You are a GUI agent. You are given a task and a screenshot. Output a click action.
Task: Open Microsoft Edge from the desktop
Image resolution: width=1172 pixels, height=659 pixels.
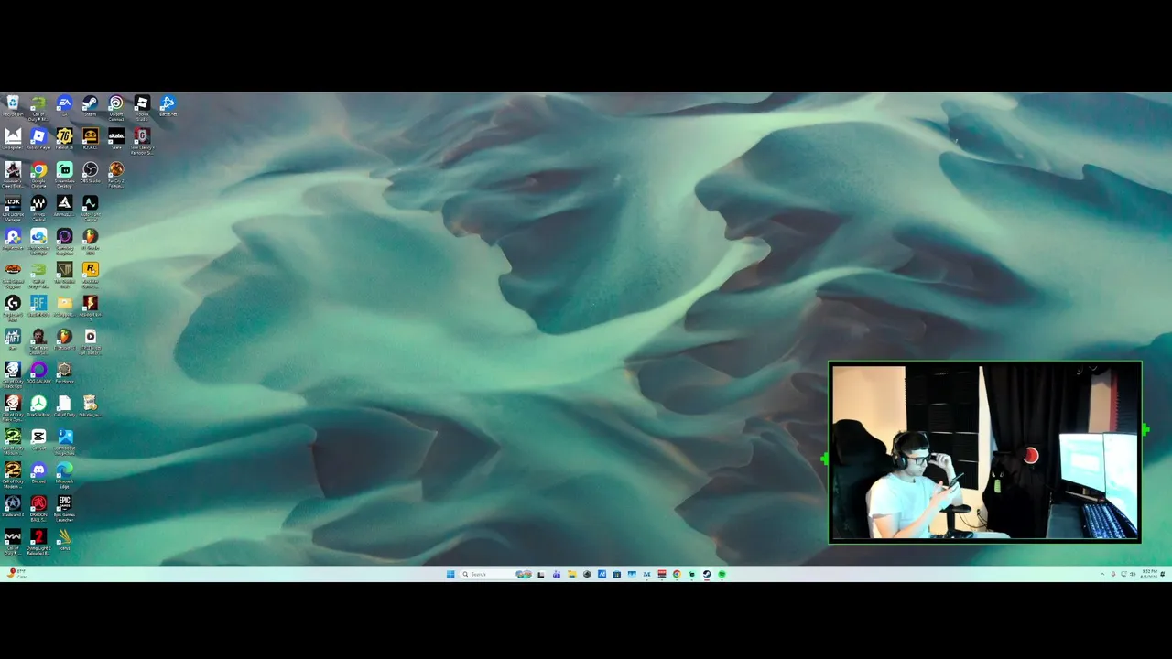click(64, 476)
